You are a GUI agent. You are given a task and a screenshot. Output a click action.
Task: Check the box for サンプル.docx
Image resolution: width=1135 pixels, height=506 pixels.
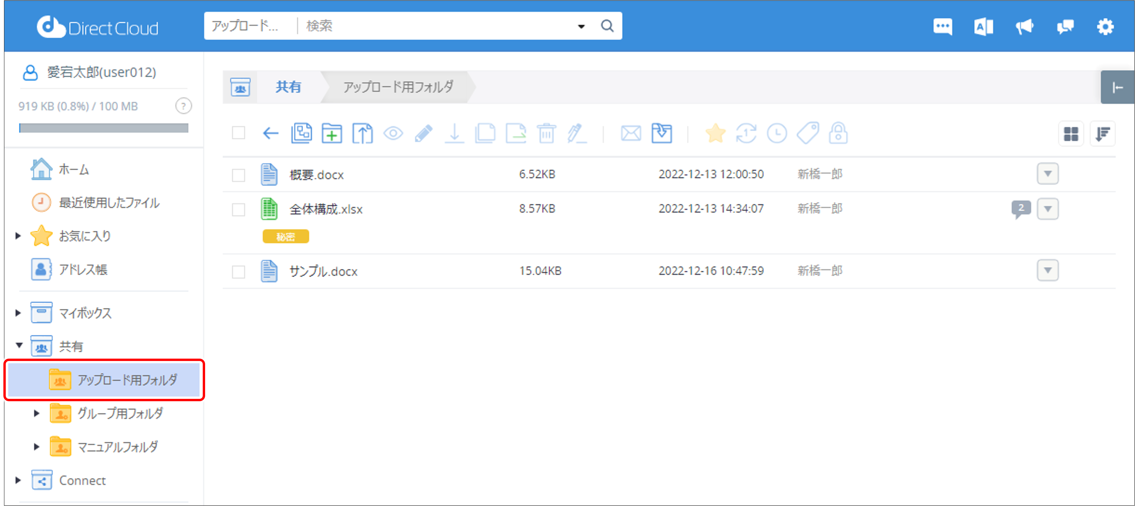click(238, 271)
